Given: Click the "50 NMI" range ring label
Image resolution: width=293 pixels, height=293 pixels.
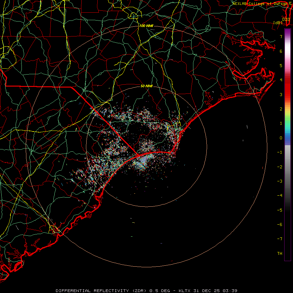Looking at the screenshot, I should tap(146, 86).
